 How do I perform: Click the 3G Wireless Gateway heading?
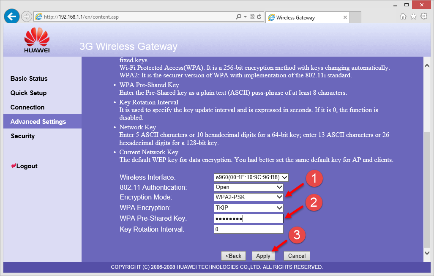[x=128, y=46]
